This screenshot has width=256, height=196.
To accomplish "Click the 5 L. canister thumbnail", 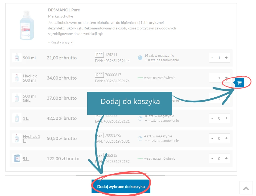I will coord(17,158).
